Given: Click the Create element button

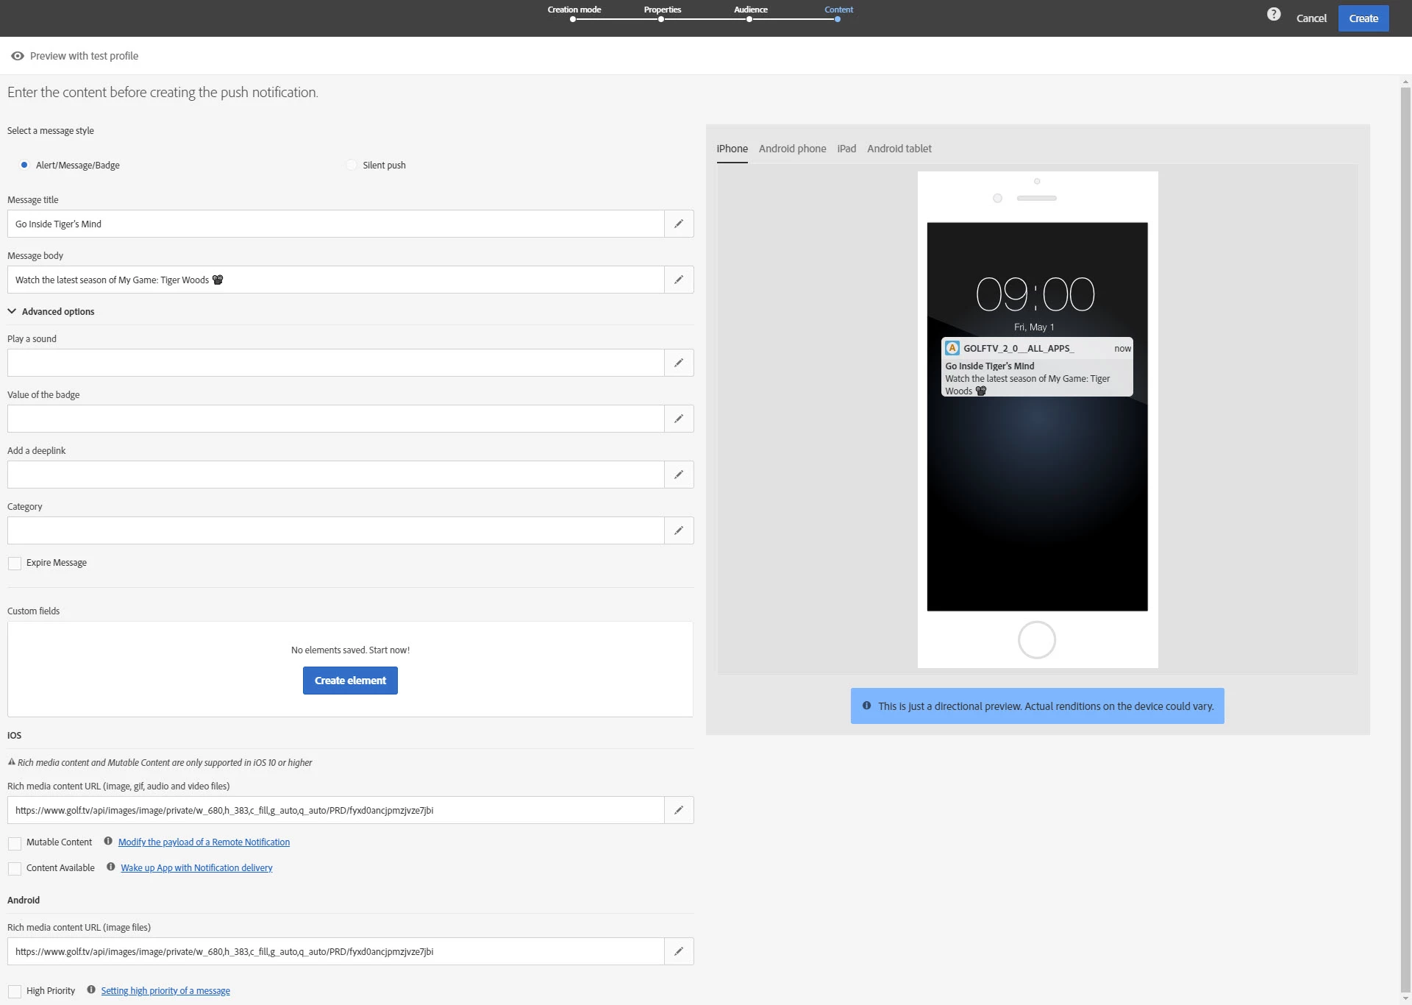Looking at the screenshot, I should point(350,681).
